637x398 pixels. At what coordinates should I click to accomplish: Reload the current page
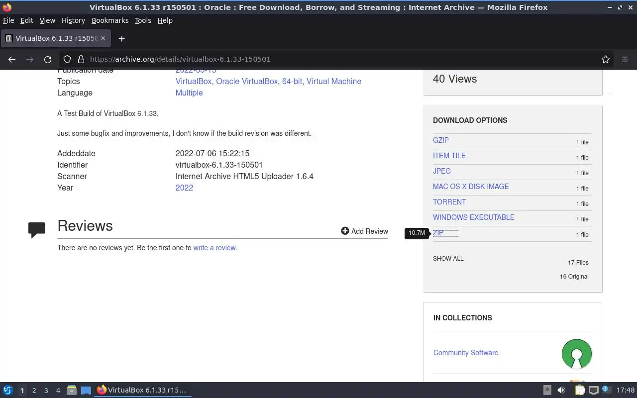coord(48,59)
